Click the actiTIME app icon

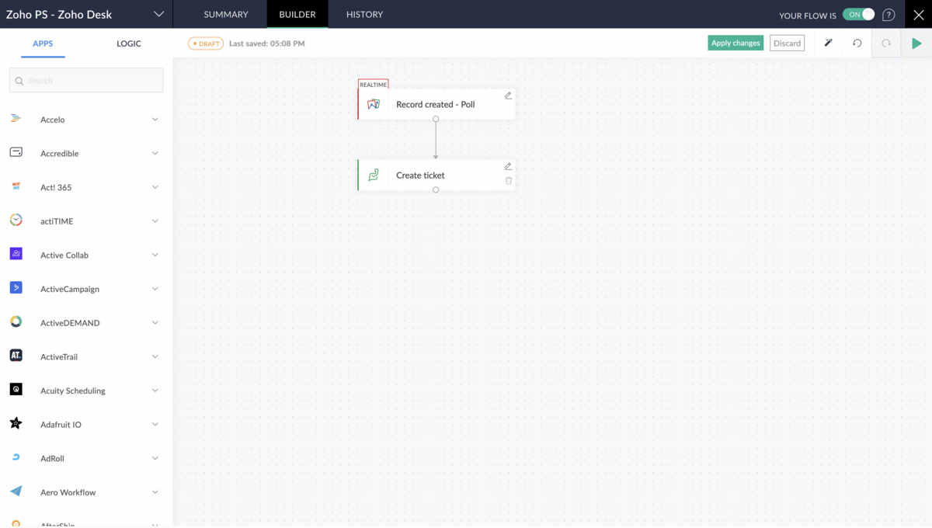coord(16,221)
